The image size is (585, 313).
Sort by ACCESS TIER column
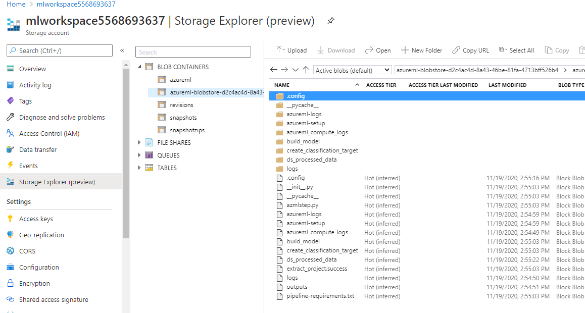(381, 85)
